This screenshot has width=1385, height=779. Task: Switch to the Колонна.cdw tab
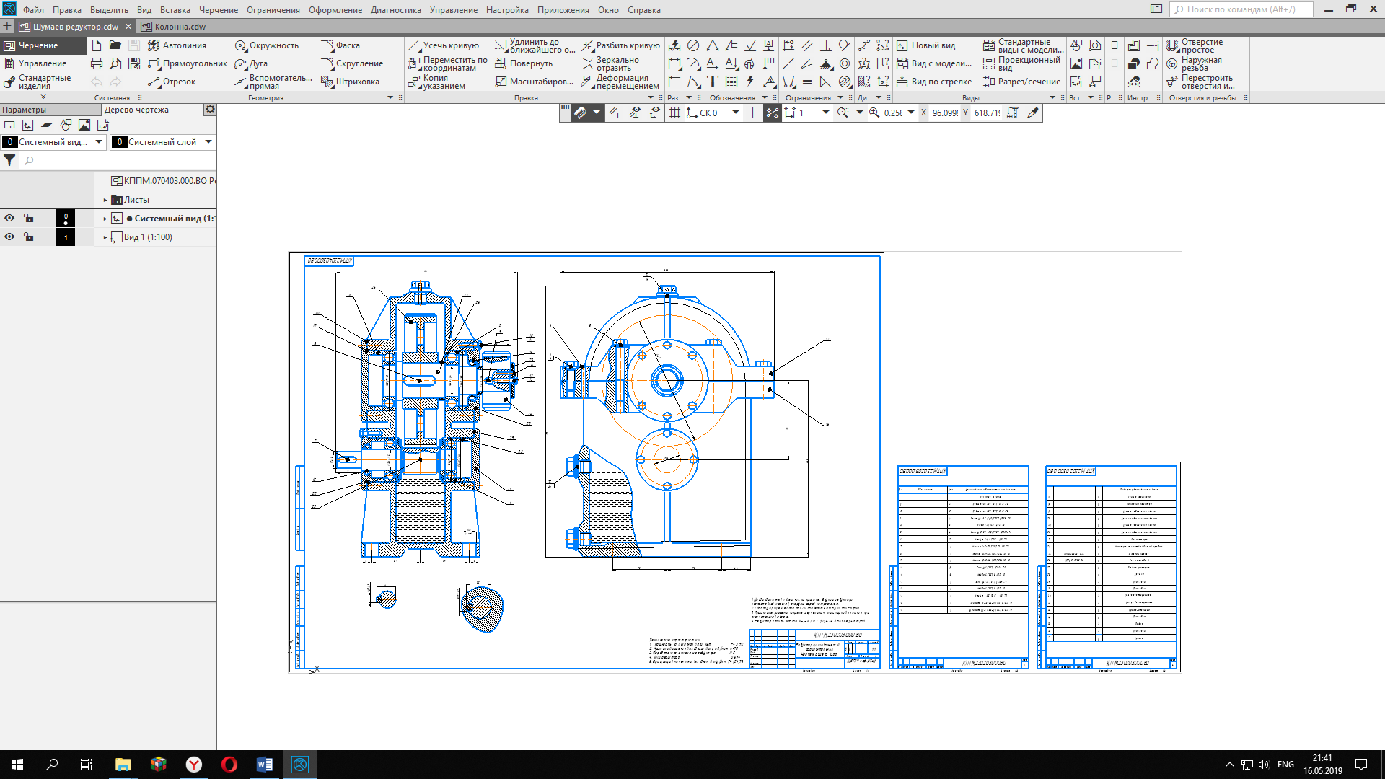point(180,27)
